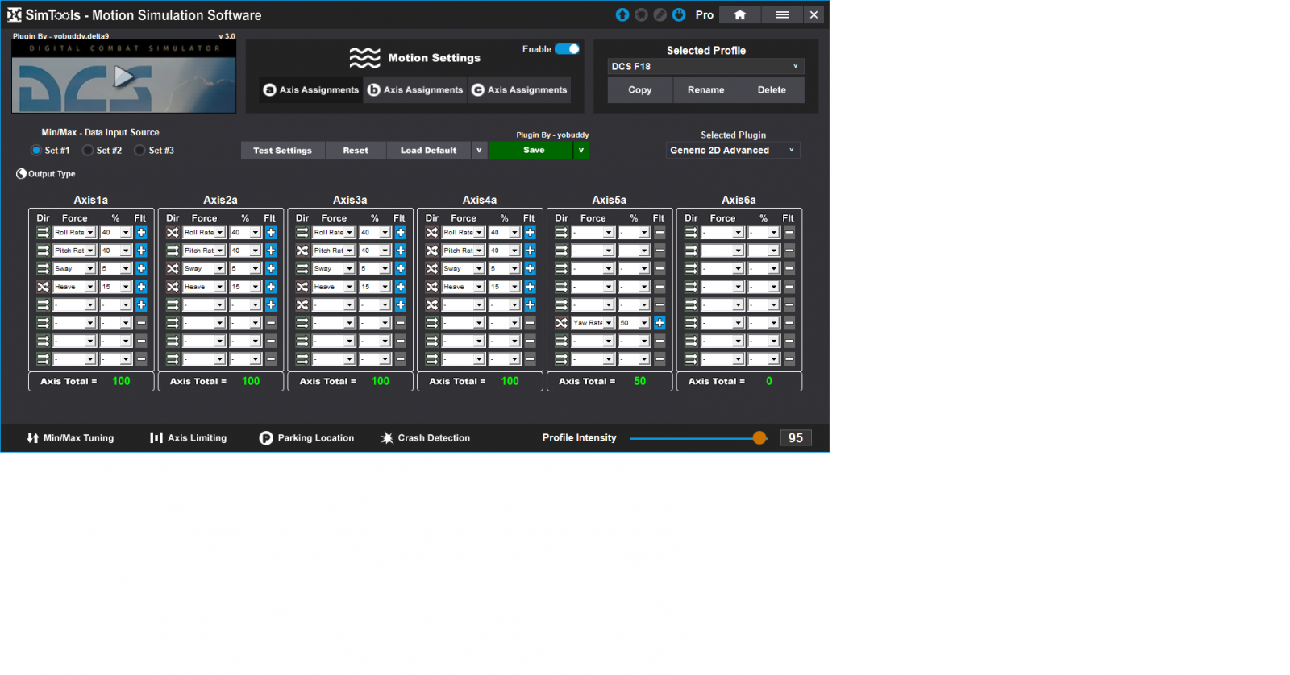
Task: Click the Delete profile button
Action: click(x=772, y=89)
